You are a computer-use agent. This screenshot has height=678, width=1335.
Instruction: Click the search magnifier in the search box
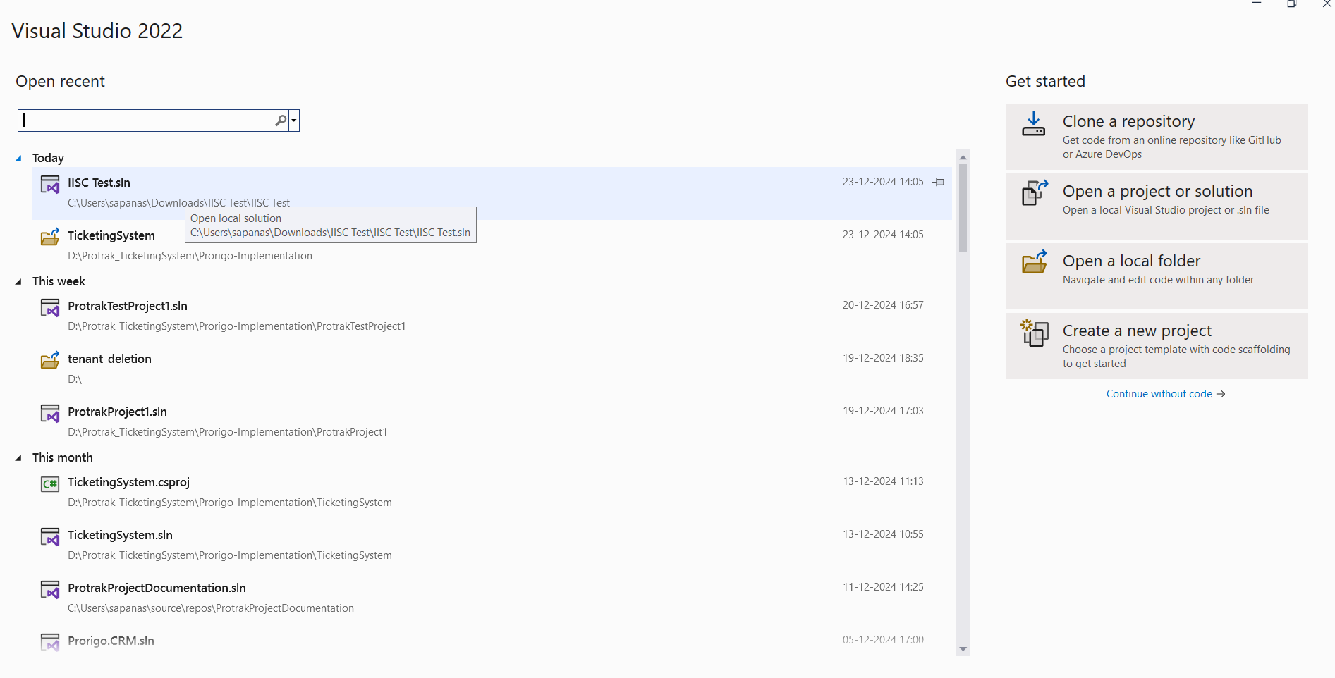click(x=280, y=120)
